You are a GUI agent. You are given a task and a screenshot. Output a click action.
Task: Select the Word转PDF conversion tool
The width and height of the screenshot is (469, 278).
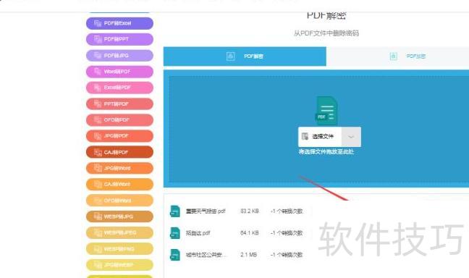[x=119, y=72]
